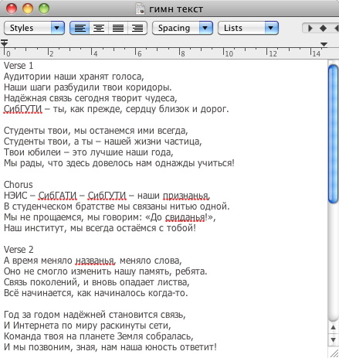Viewport: 339px width, 358px height.
Task: Click the window title "гимн текст"
Action: click(176, 9)
